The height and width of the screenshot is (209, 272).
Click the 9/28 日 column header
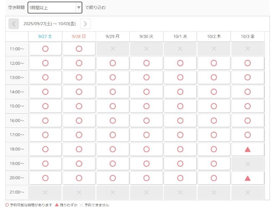click(x=79, y=36)
